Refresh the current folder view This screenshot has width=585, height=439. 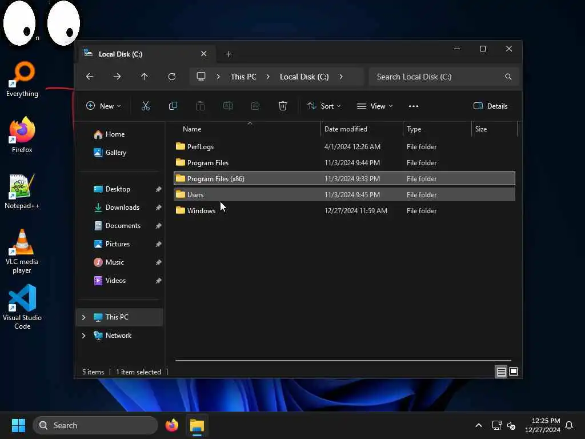pos(172,77)
